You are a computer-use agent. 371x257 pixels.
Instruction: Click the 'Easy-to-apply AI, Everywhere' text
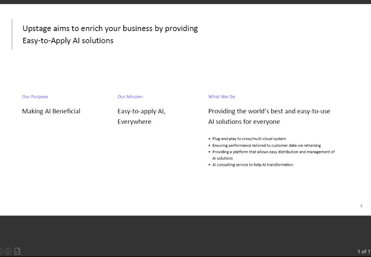[141, 116]
